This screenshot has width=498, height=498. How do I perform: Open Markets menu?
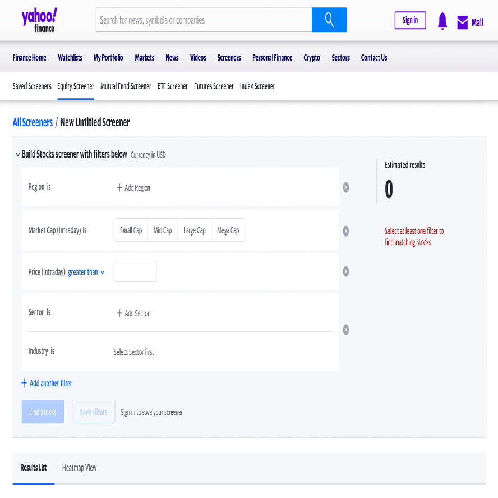point(145,58)
